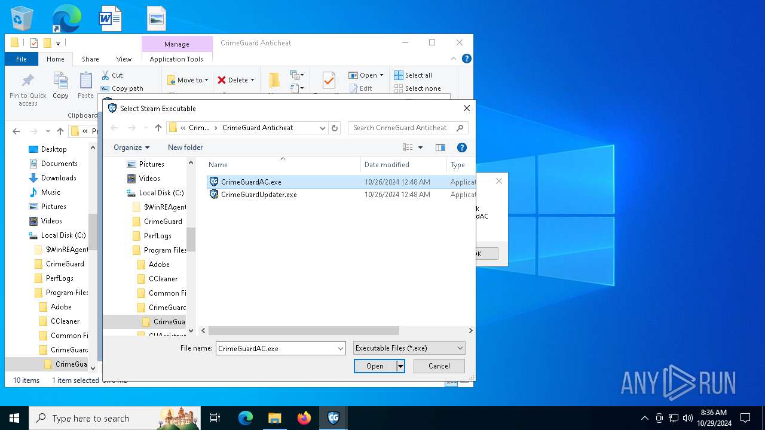Open notification center on taskbar

point(745,418)
